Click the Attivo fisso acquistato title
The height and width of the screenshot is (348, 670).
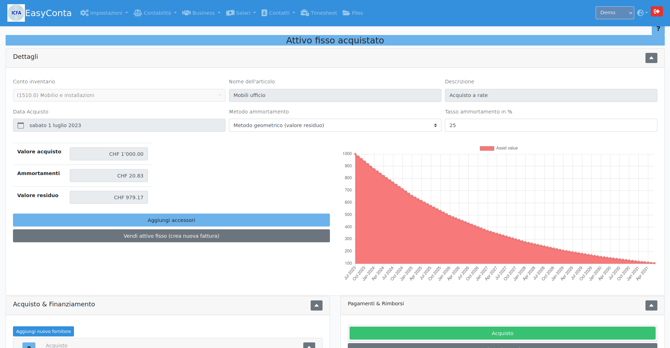(335, 40)
